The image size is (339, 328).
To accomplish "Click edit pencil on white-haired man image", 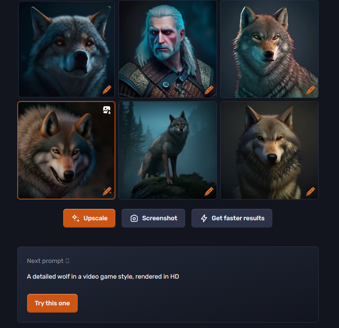I will [209, 90].
